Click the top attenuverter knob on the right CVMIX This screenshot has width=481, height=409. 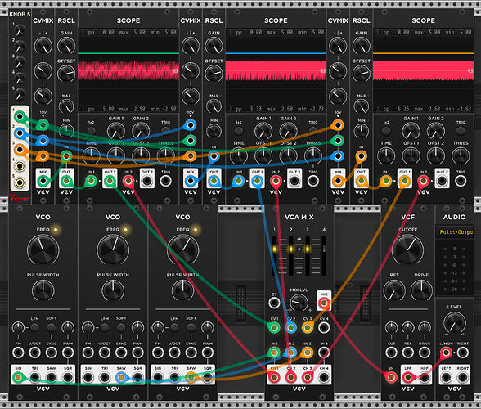[x=338, y=46]
